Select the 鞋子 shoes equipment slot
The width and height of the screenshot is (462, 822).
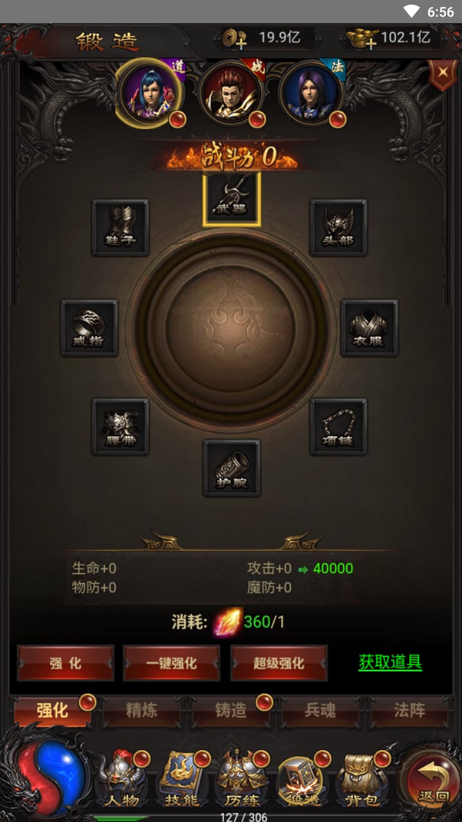[121, 228]
